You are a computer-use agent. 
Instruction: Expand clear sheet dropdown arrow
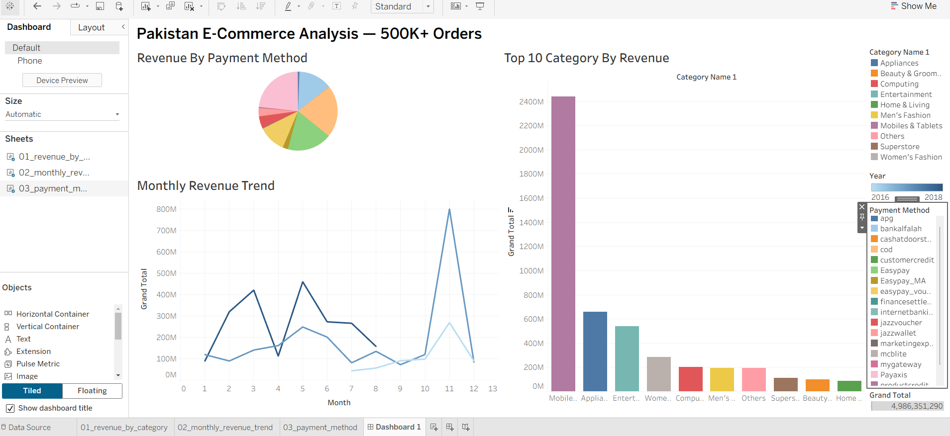pos(201,6)
